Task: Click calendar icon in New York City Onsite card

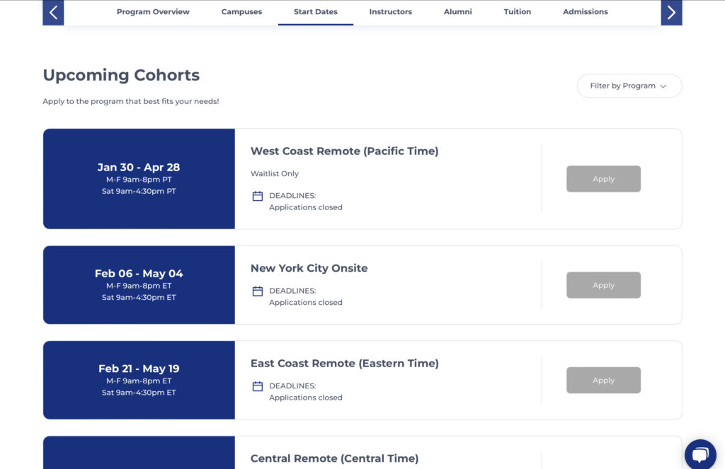Action: (x=258, y=291)
